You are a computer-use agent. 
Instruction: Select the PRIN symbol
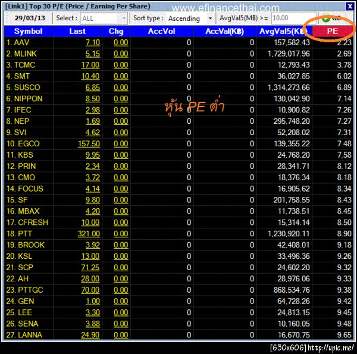click(x=27, y=166)
